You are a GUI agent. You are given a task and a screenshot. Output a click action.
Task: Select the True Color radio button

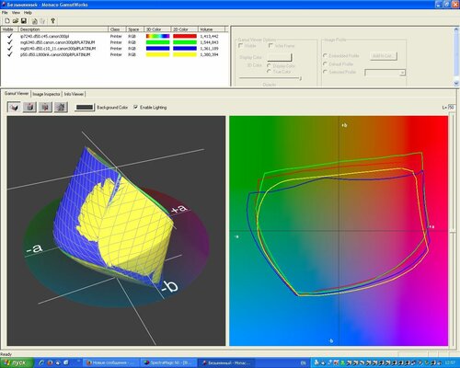coord(269,72)
